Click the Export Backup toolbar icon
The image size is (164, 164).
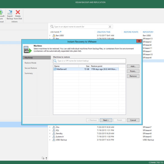pos(10,12)
